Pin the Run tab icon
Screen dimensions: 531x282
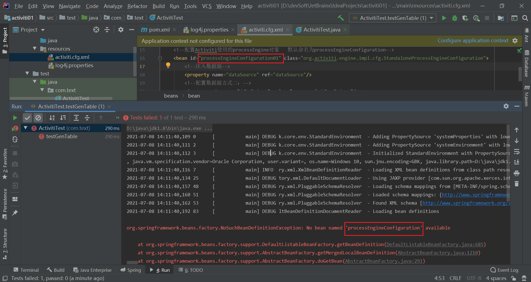coord(15,213)
